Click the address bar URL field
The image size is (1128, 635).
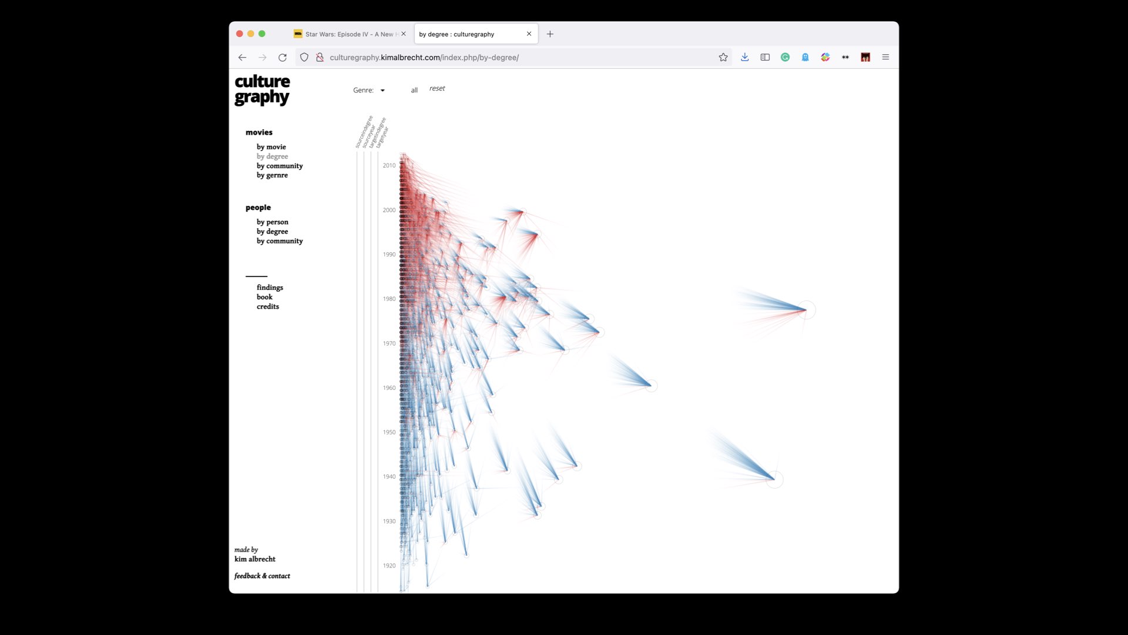click(517, 58)
